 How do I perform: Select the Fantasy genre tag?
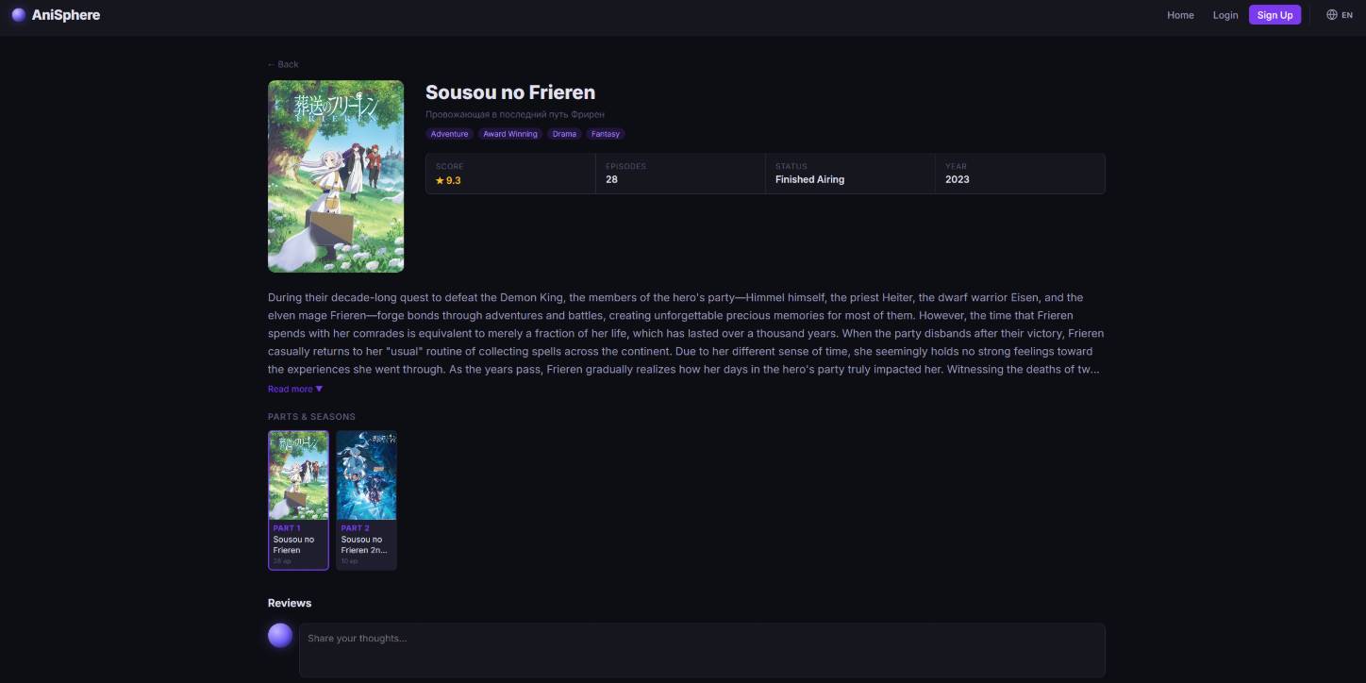(605, 134)
